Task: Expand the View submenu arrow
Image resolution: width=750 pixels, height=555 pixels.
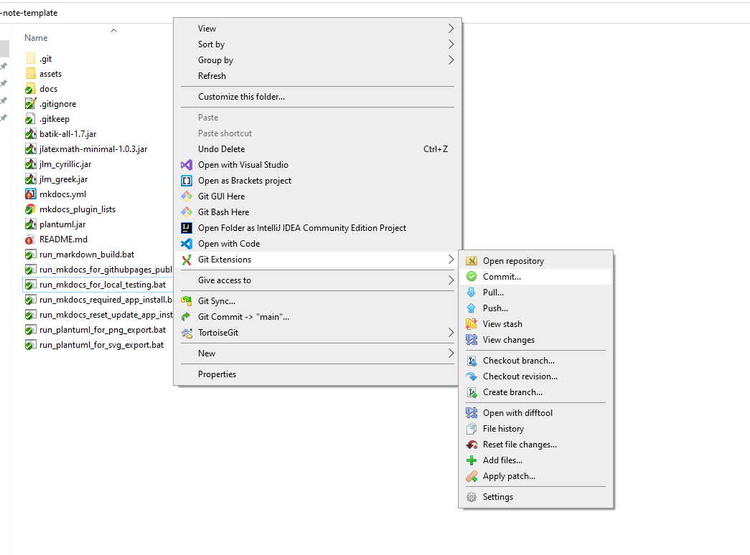Action: (x=451, y=28)
